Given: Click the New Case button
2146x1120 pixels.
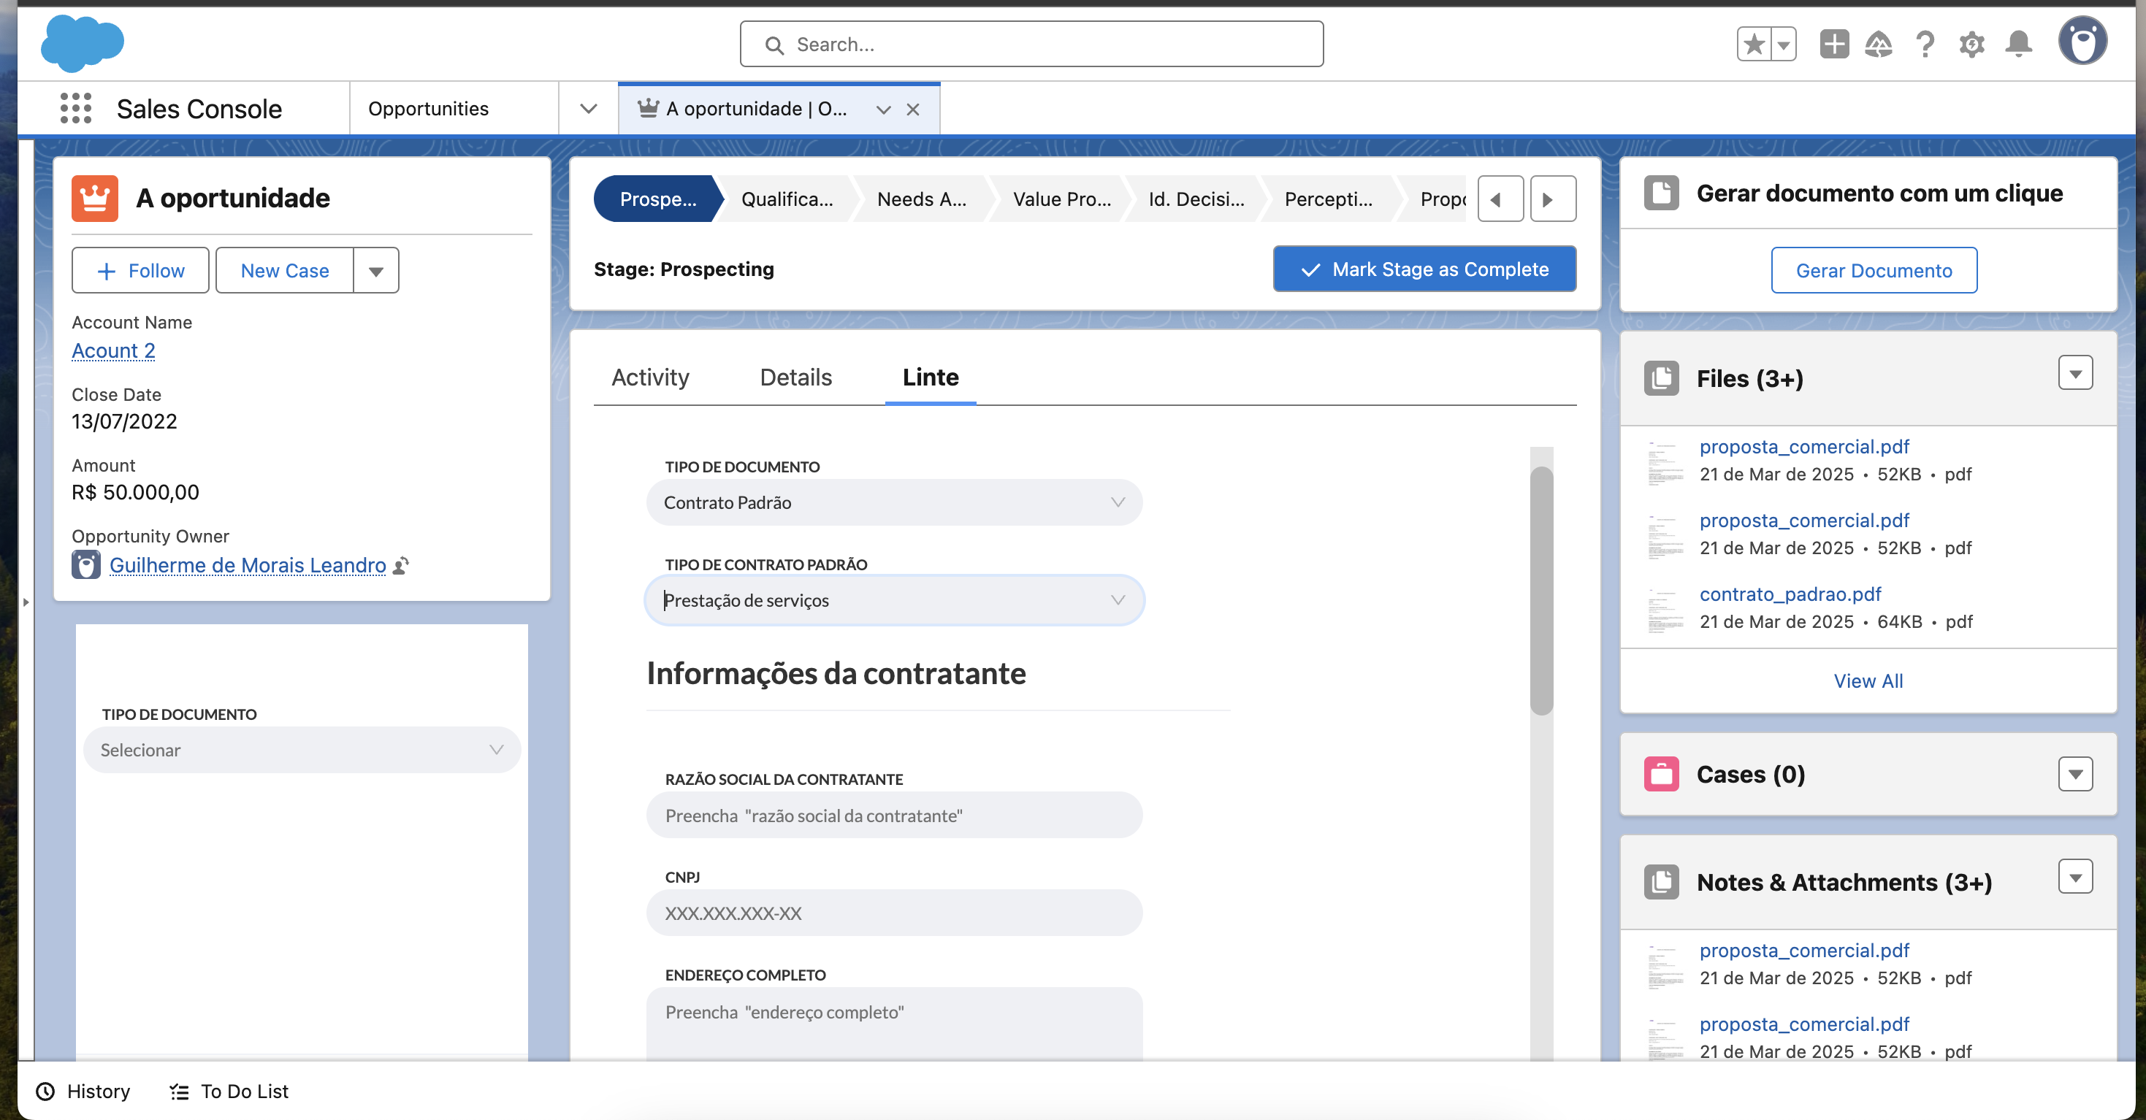Looking at the screenshot, I should (x=284, y=271).
